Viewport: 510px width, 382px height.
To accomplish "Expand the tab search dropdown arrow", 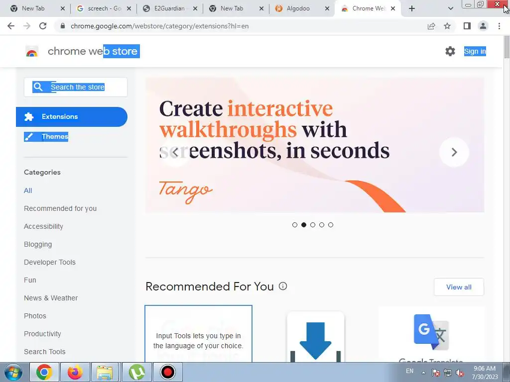I will [x=450, y=8].
